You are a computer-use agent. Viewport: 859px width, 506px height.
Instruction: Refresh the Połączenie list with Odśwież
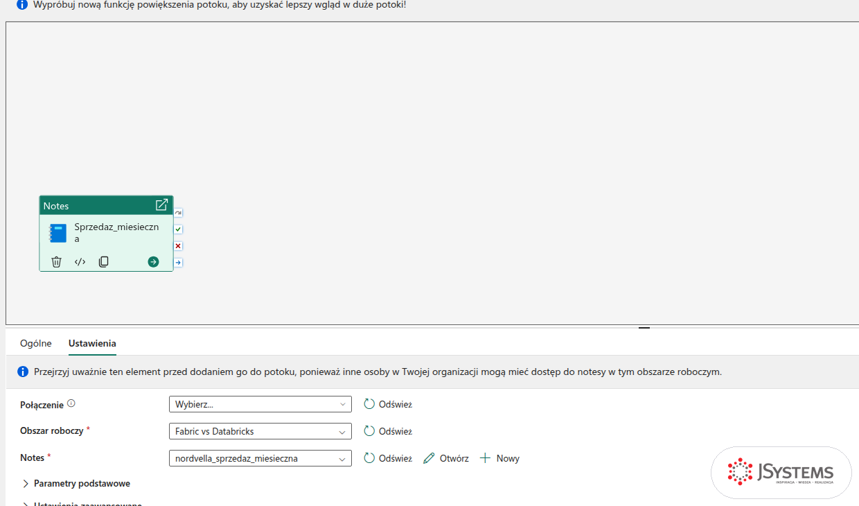(388, 404)
